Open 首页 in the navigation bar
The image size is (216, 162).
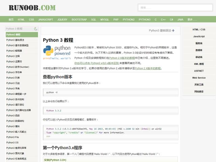coord(11,20)
